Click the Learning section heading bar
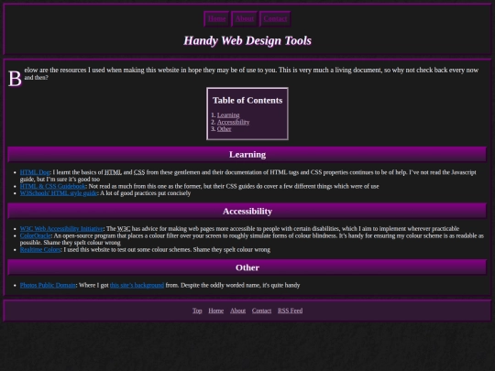Image resolution: width=495 pixels, height=371 pixels. [247, 154]
